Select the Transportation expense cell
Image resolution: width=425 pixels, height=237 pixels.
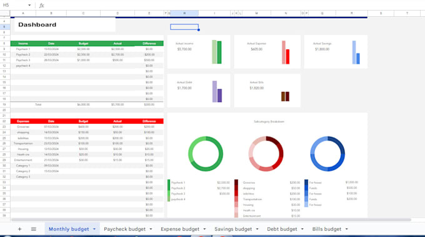pyautogui.click(x=23, y=143)
